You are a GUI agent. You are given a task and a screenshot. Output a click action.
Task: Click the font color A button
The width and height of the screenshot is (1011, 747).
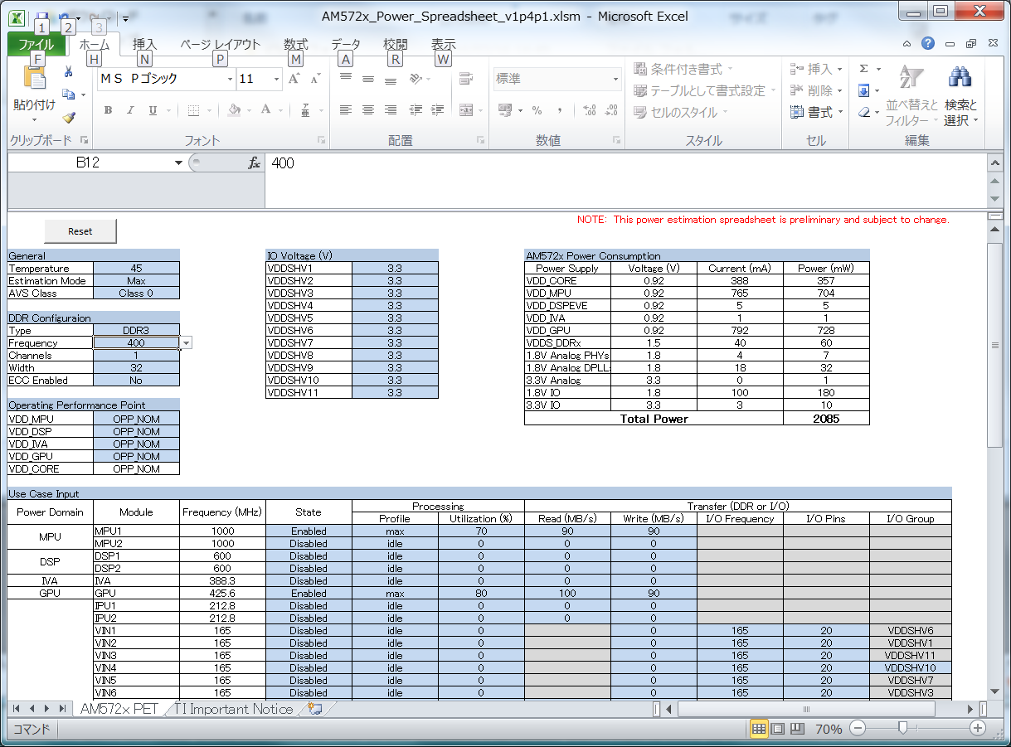[x=265, y=110]
